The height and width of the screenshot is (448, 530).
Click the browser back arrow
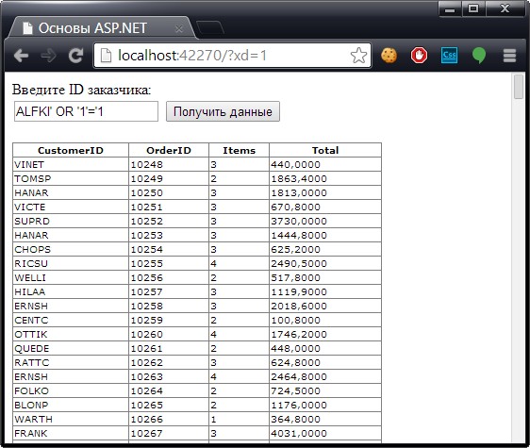(x=21, y=56)
